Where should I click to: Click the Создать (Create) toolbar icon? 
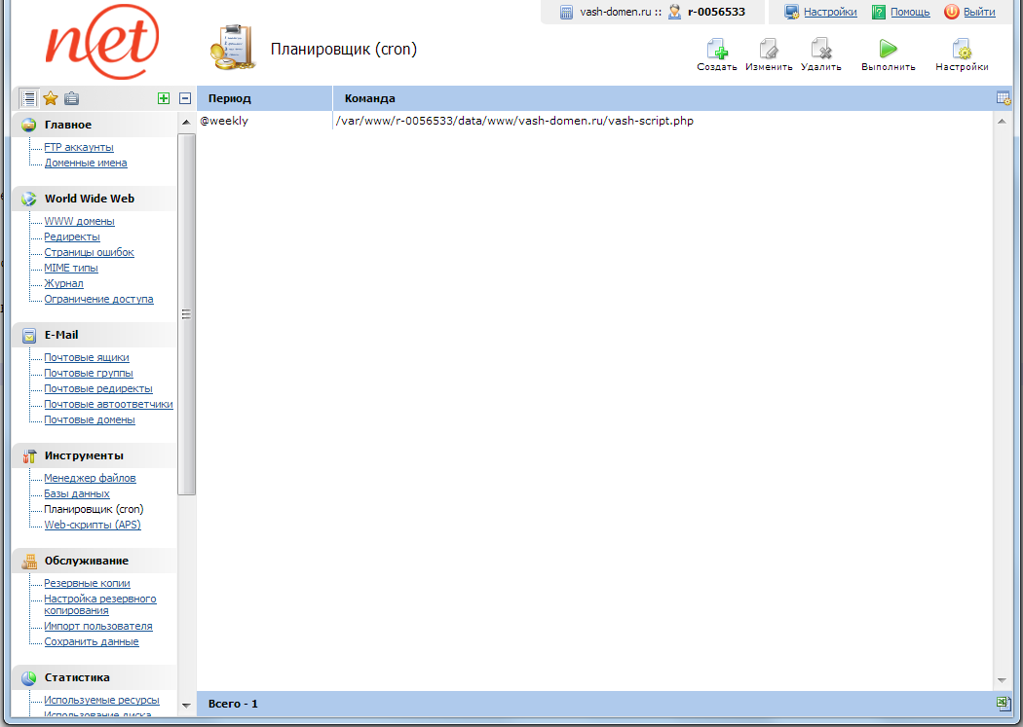pyautogui.click(x=716, y=51)
